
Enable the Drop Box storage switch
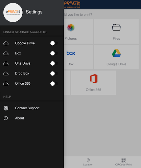(x=54, y=73)
